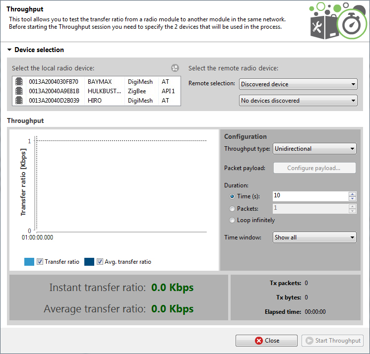Click the Transfer ratio [Kbps] axis label
This screenshot has width=370, height=354.
tap(23, 182)
